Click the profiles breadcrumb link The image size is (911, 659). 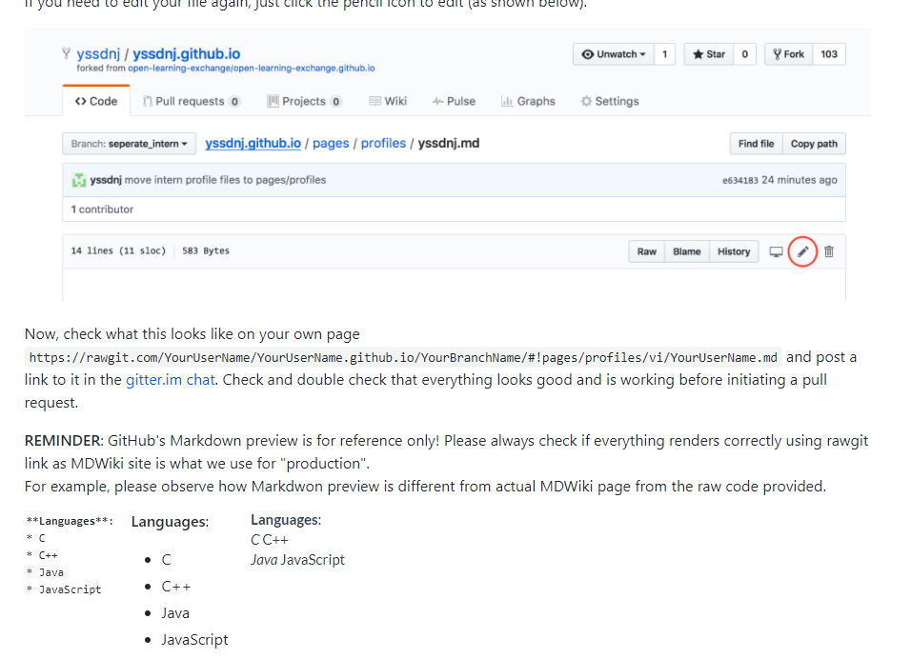point(383,144)
